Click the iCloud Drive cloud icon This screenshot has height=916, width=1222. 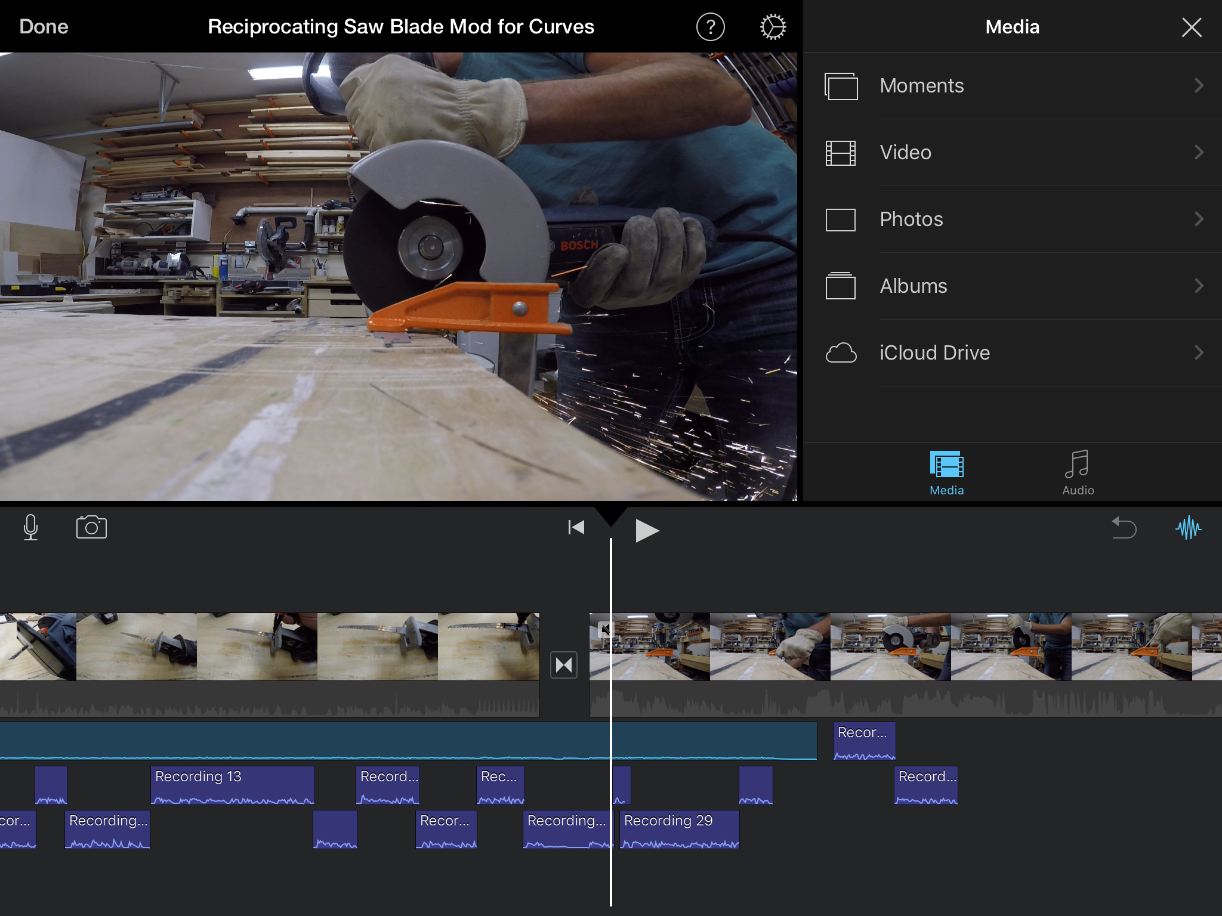[841, 352]
